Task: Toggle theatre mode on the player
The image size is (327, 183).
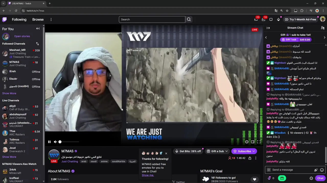Action: click(253, 142)
